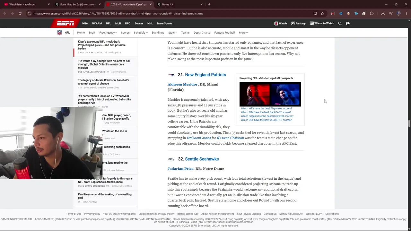Click the page vertical scrollbar thumb

(x=409, y=124)
